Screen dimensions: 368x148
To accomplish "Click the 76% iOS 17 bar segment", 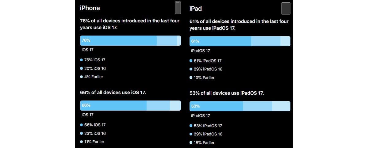I will tap(118, 40).
